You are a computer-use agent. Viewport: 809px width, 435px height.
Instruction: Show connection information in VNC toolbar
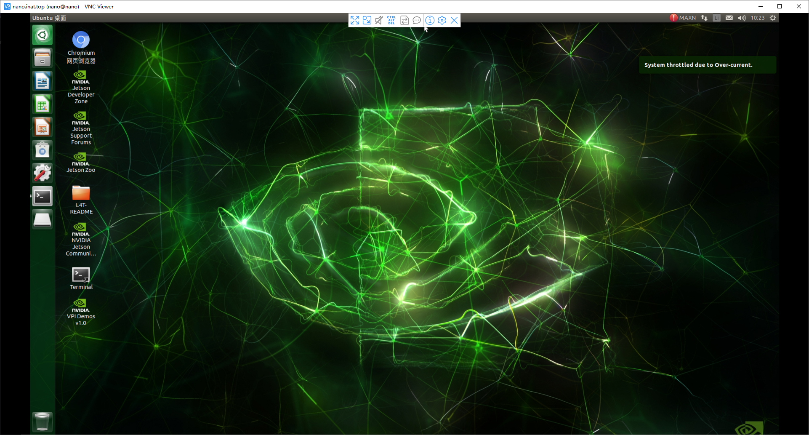coord(430,20)
